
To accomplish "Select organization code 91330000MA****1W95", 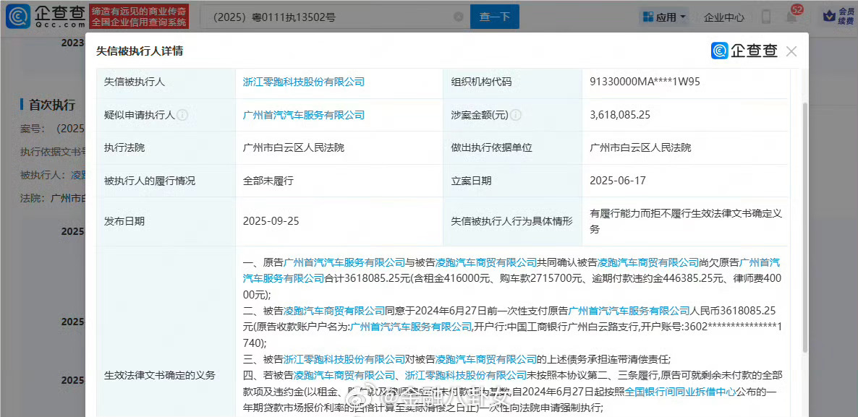I will [x=645, y=82].
